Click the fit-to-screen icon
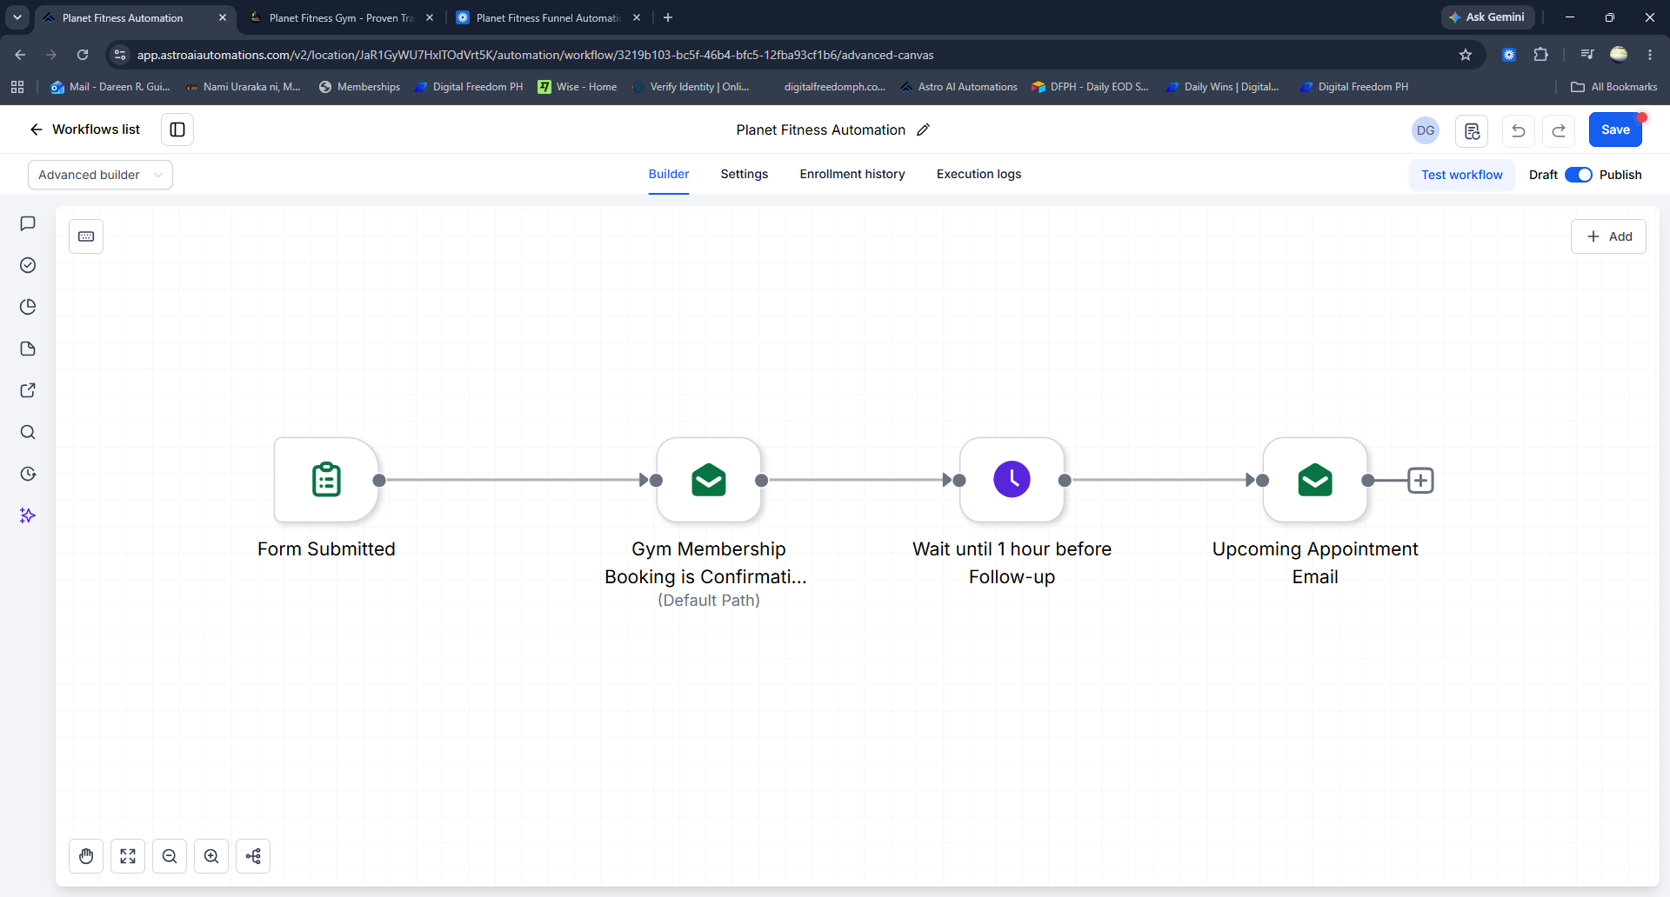 click(x=128, y=856)
